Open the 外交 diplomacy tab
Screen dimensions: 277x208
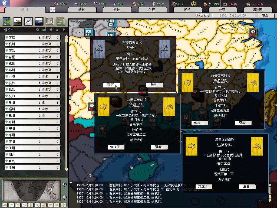(222, 10)
